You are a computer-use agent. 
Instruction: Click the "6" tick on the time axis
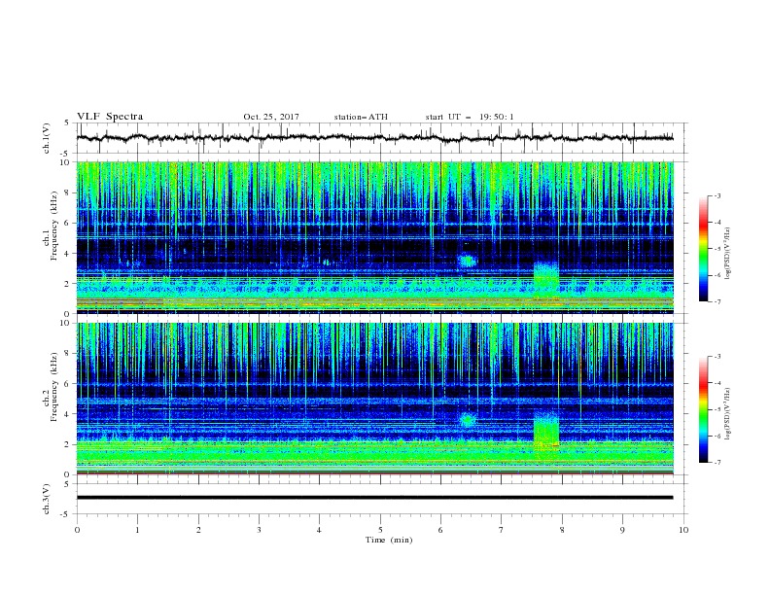point(440,530)
